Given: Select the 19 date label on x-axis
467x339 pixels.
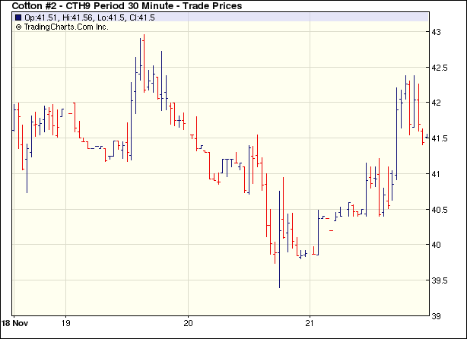Looking at the screenshot, I should pos(66,322).
